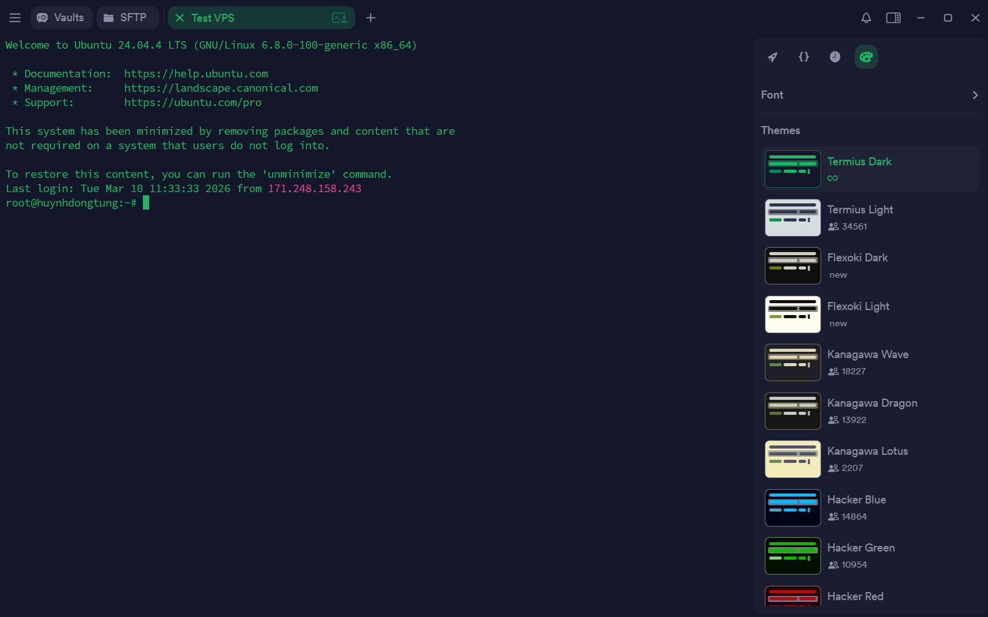Open the hamburger main menu
Image resolution: width=988 pixels, height=617 pixels.
[x=15, y=18]
